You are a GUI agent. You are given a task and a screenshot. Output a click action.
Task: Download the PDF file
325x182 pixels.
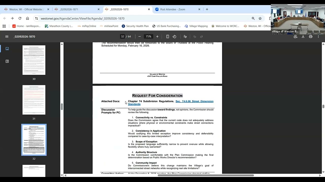(303, 37)
